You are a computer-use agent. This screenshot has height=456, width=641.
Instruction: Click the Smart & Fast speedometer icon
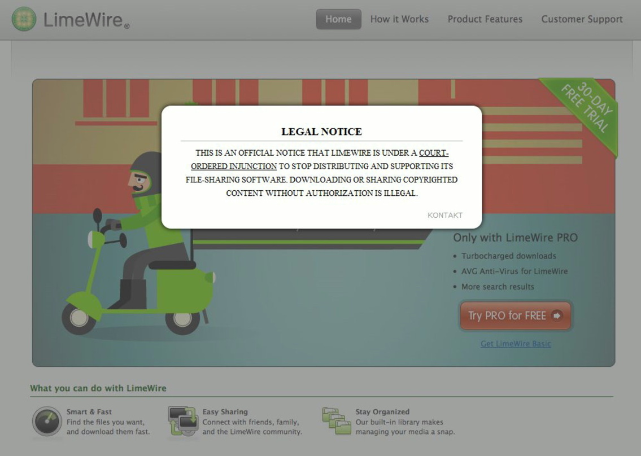pos(47,421)
